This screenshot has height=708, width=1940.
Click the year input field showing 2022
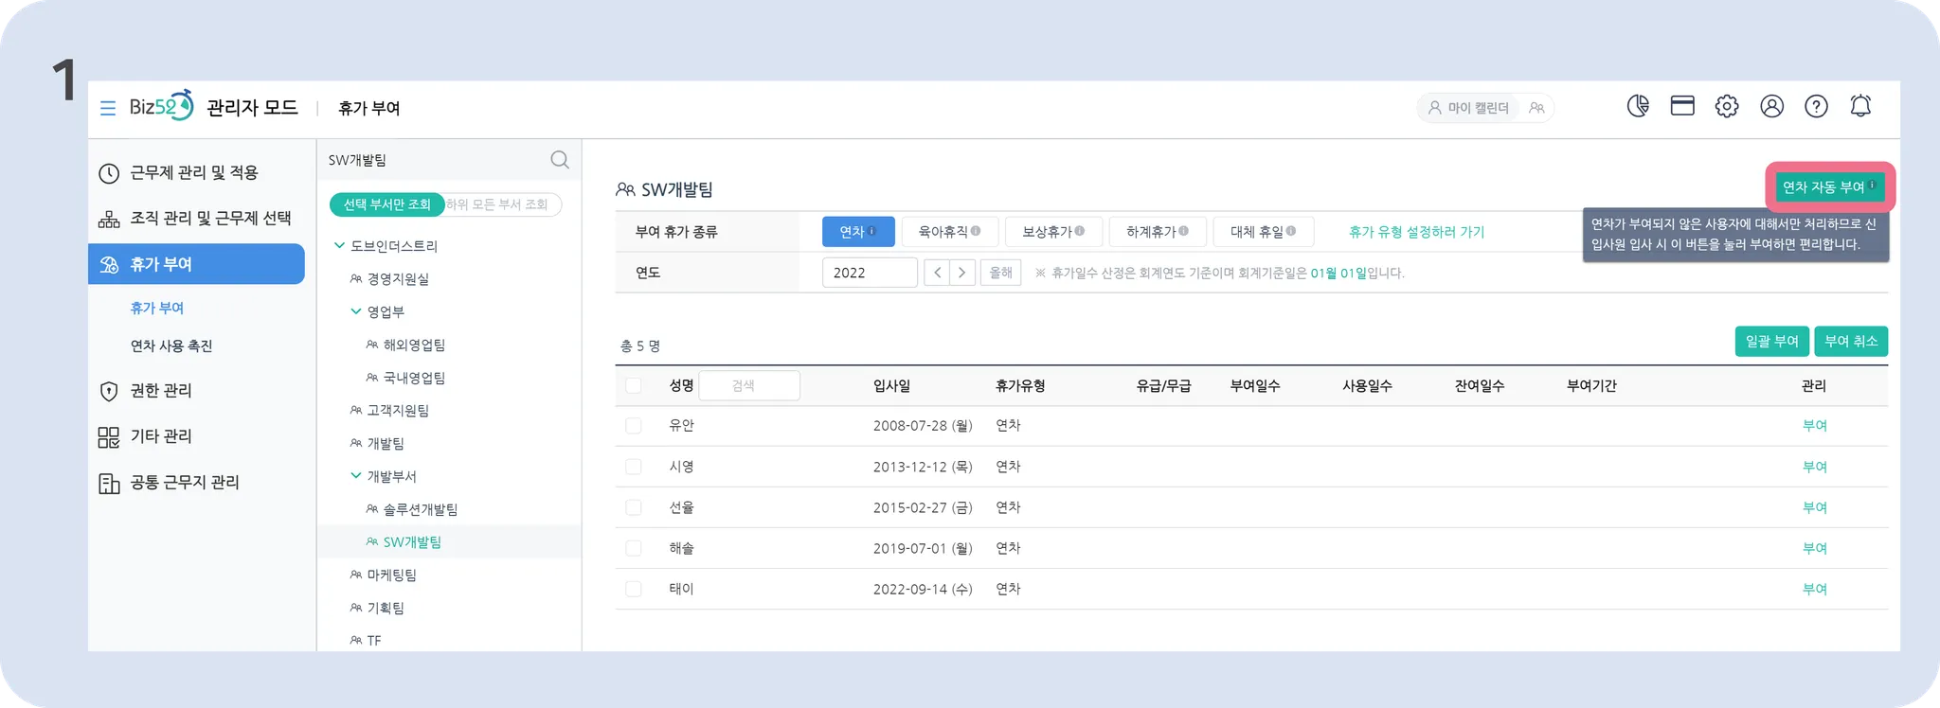[870, 273]
